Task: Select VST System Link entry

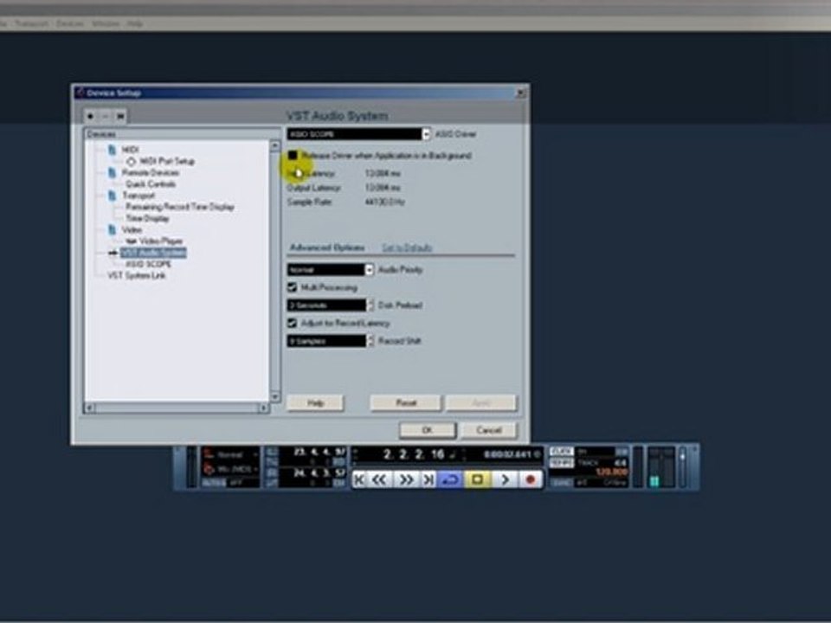Action: click(x=137, y=275)
